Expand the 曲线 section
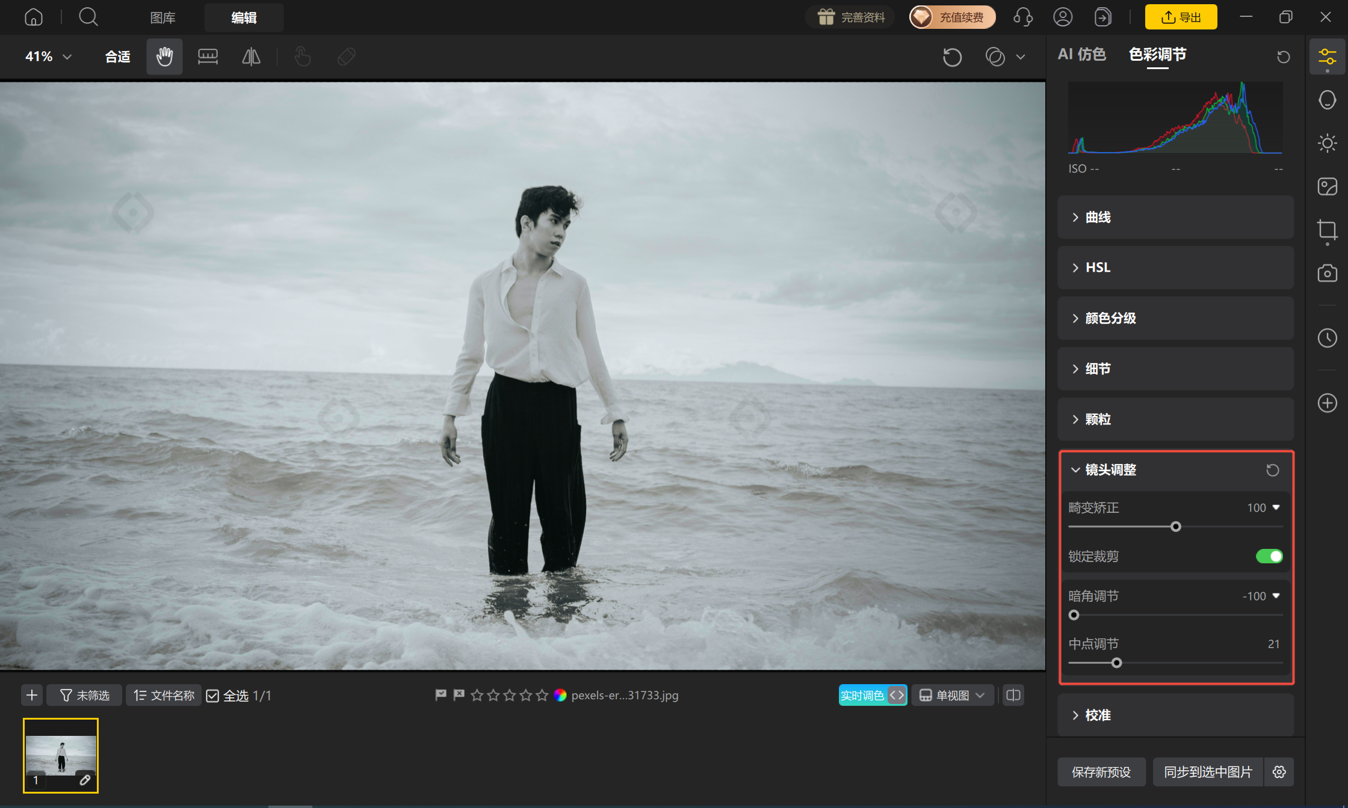Viewport: 1348px width, 808px height. tap(1175, 217)
